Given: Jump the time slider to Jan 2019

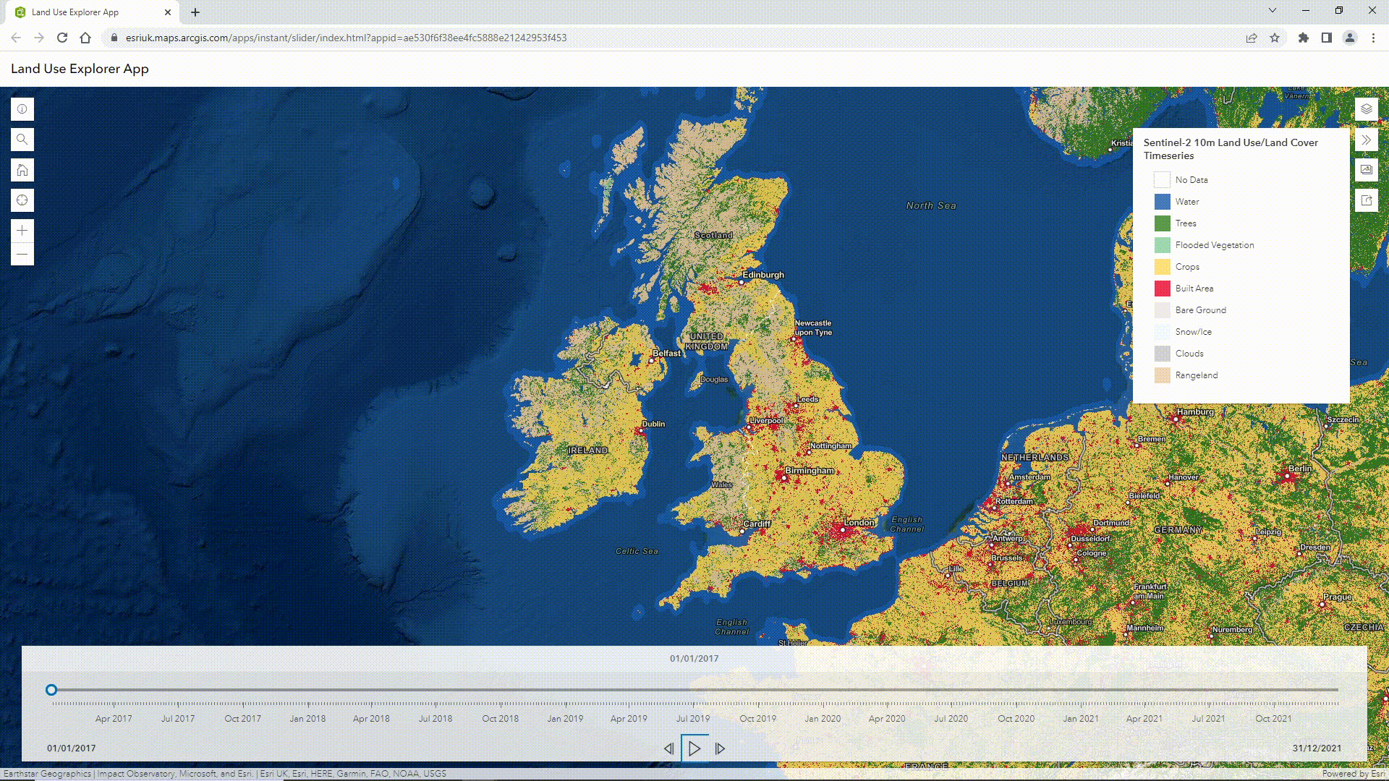Looking at the screenshot, I should (565, 719).
